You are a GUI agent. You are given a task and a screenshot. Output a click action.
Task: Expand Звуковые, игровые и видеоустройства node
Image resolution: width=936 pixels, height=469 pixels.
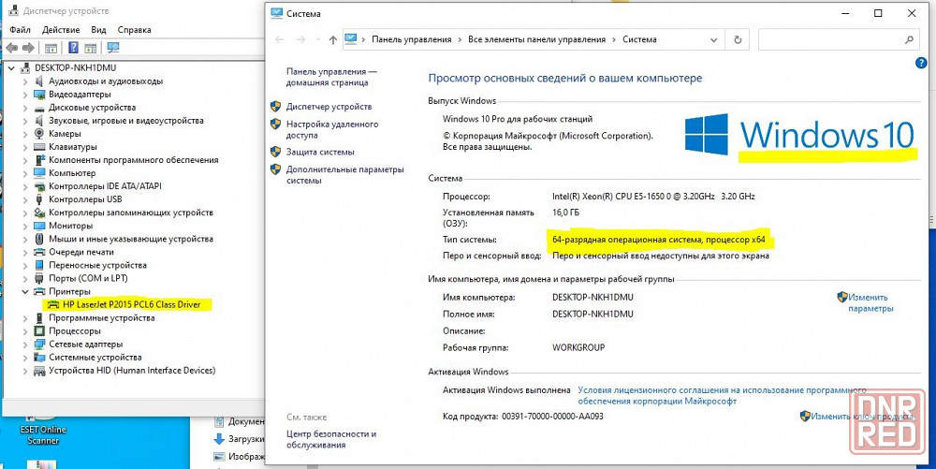[x=25, y=121]
